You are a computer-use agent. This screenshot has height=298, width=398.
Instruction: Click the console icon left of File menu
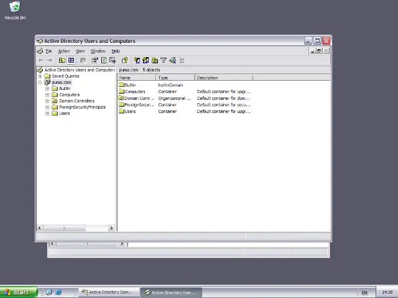[40, 51]
